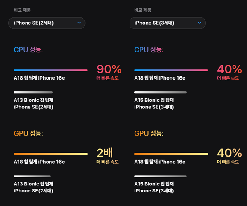Viewport: 247px width, 206px height.
Task: Click the chevron in the SE(3세대) selector
Action: [200, 23]
